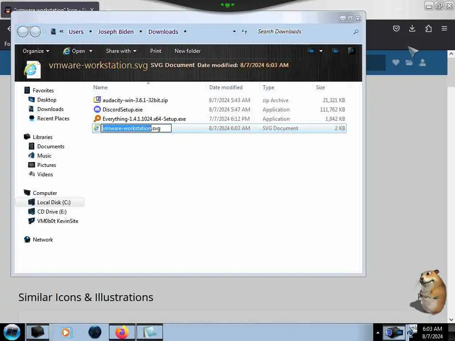
Task: Click the Back navigation button in Explorer
Action: [x=23, y=32]
